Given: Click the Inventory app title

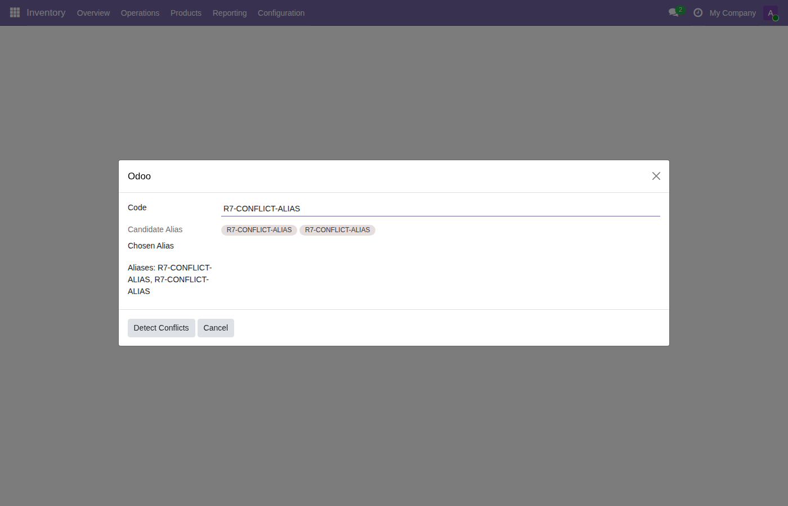Looking at the screenshot, I should [x=46, y=12].
